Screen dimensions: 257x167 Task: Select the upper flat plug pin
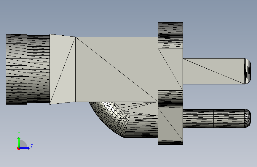(x=217, y=71)
